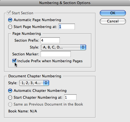Screen dimensions: 130x122
Task: Open the page numbering Style dropdown
Action: [63, 47]
